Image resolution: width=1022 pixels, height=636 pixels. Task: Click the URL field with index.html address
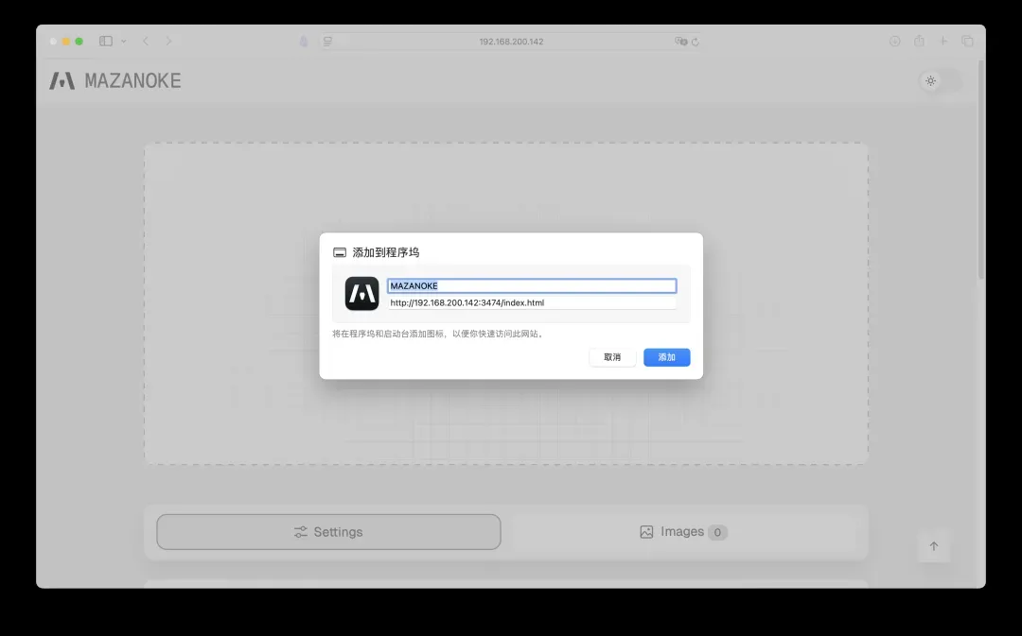[x=531, y=303]
